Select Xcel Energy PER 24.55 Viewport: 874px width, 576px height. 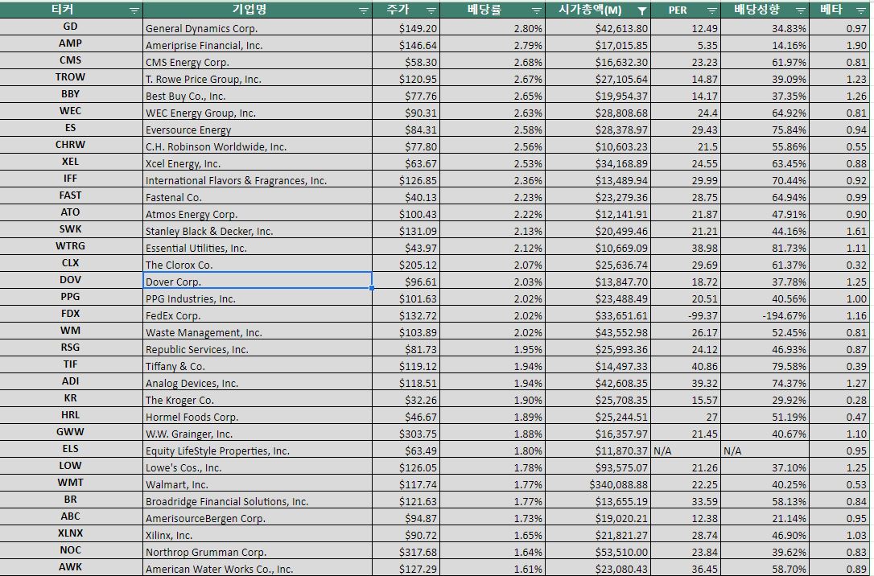[686, 163]
